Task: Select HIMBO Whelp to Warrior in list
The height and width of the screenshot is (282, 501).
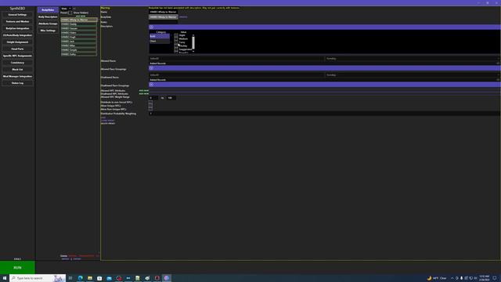Action: [x=79, y=20]
